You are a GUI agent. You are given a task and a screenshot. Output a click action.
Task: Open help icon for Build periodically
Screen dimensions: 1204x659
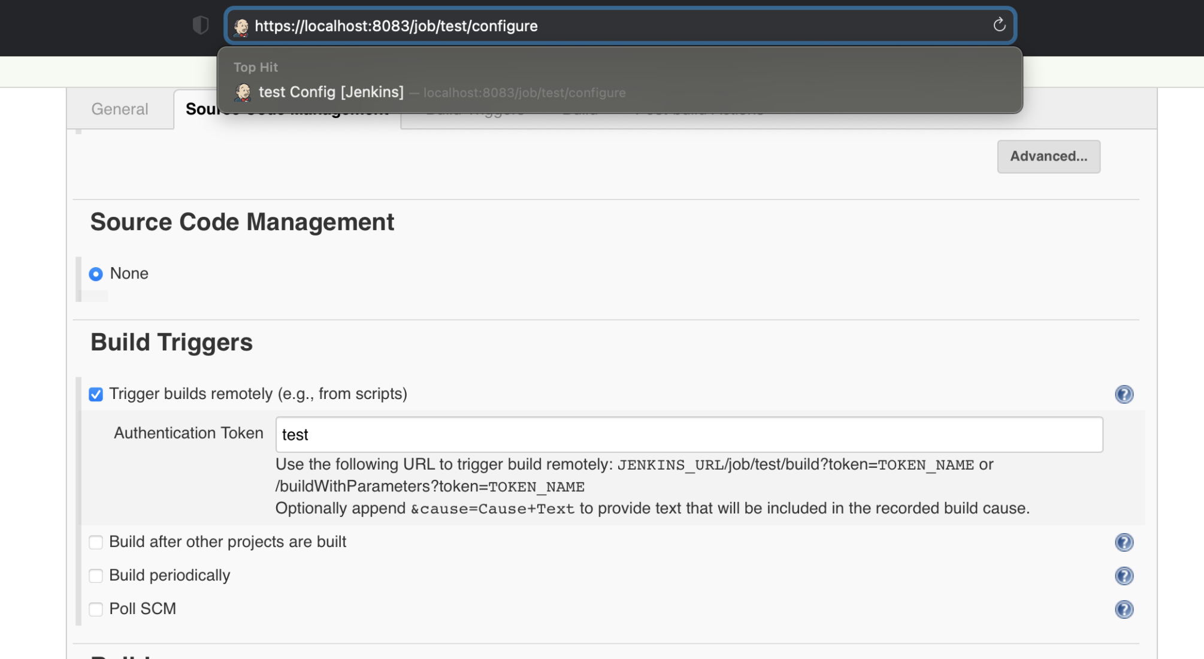click(x=1124, y=576)
